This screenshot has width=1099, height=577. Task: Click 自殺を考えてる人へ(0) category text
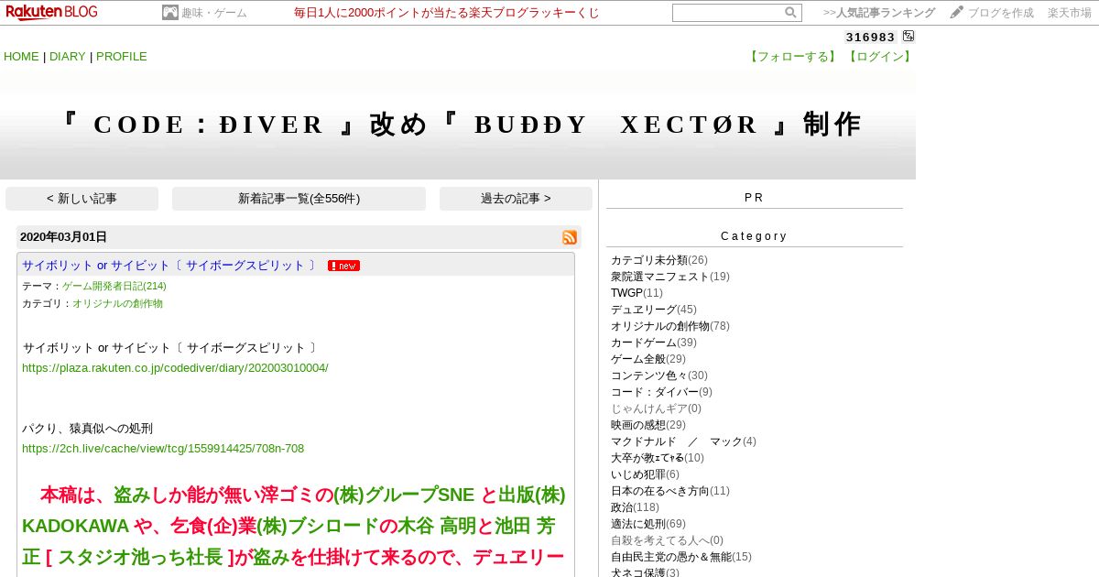coord(667,540)
